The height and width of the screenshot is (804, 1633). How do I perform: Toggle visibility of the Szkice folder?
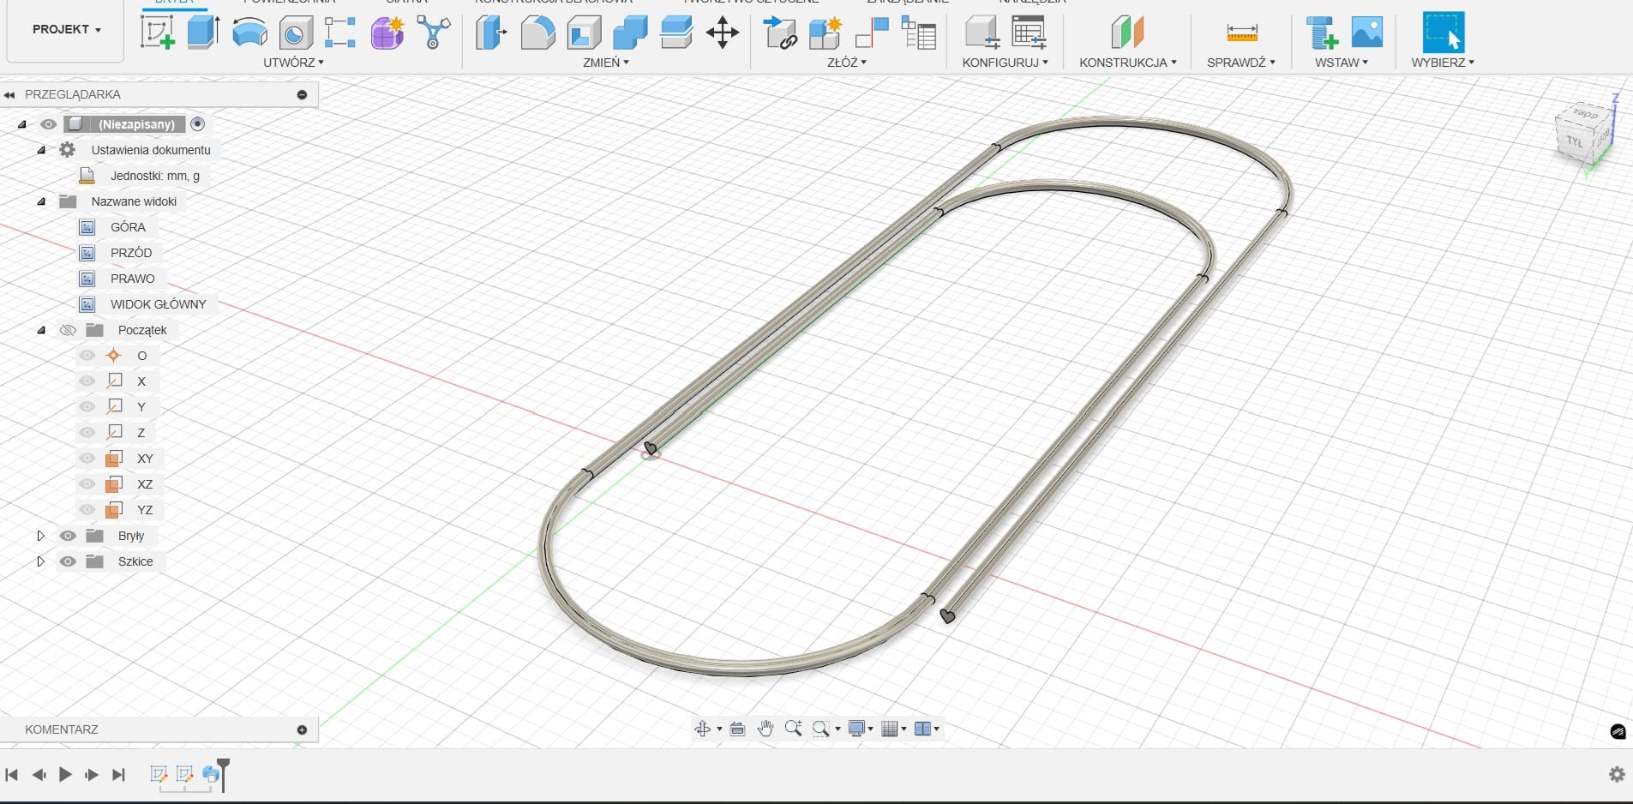(x=68, y=561)
